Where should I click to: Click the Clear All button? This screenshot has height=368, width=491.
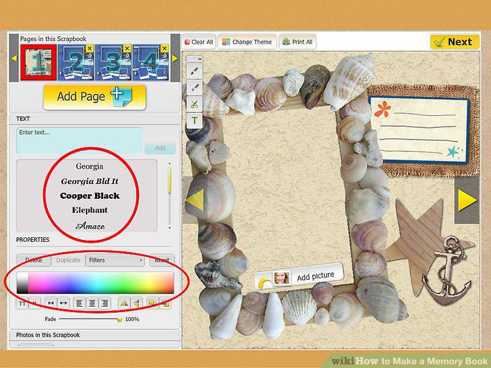[x=199, y=42]
